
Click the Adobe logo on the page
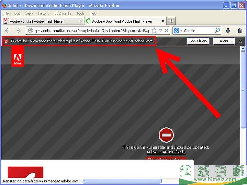18,57
